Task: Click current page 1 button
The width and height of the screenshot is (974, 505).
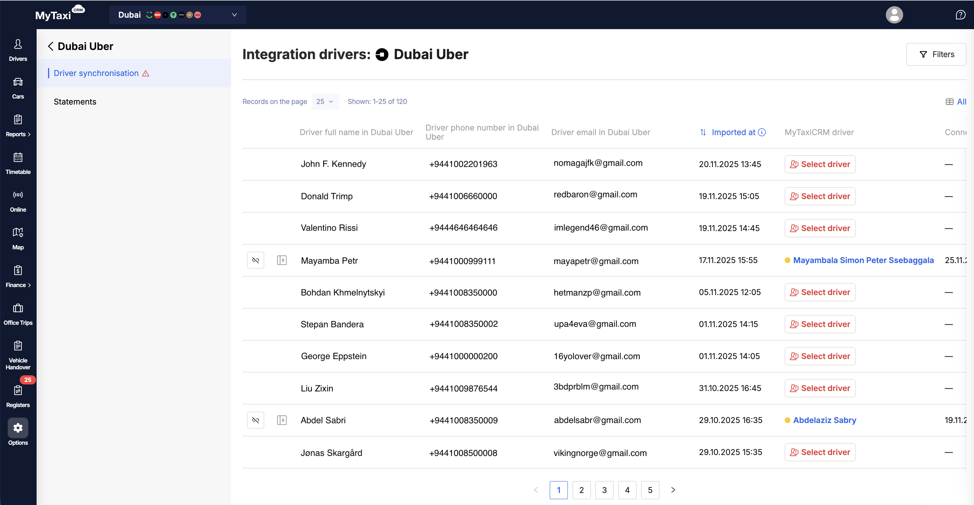Action: (x=559, y=490)
